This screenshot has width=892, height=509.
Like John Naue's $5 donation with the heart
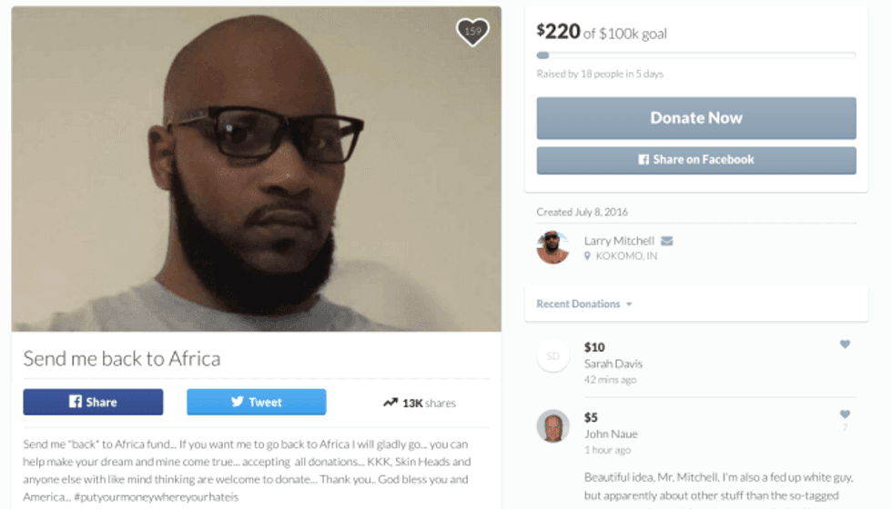point(845,414)
